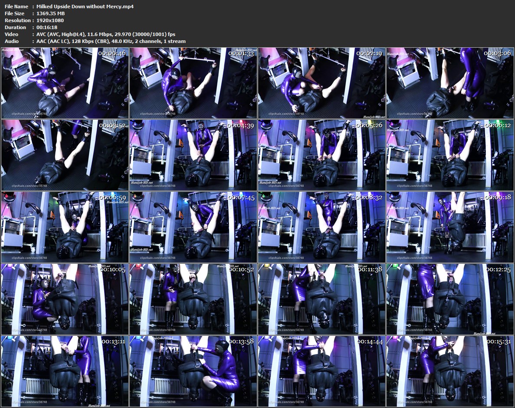Click the thumbnail showing 00:09:18
Viewport: 515px width, 408px height.
(x=450, y=227)
